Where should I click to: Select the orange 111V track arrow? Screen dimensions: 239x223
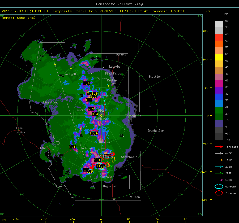[219, 160]
